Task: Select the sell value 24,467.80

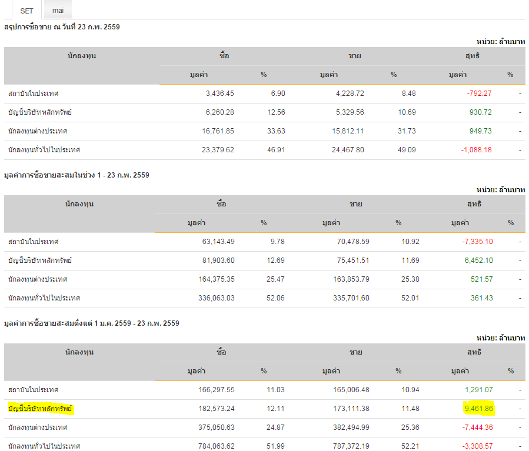Action: [347, 150]
